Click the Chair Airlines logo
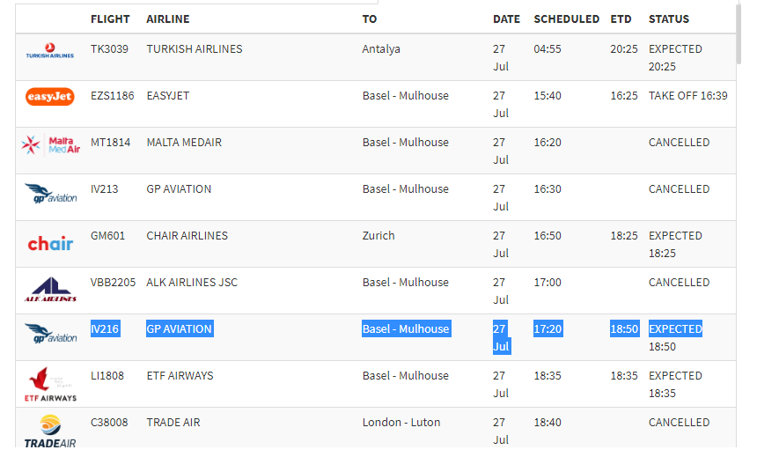This screenshot has width=757, height=472. pyautogui.click(x=50, y=243)
